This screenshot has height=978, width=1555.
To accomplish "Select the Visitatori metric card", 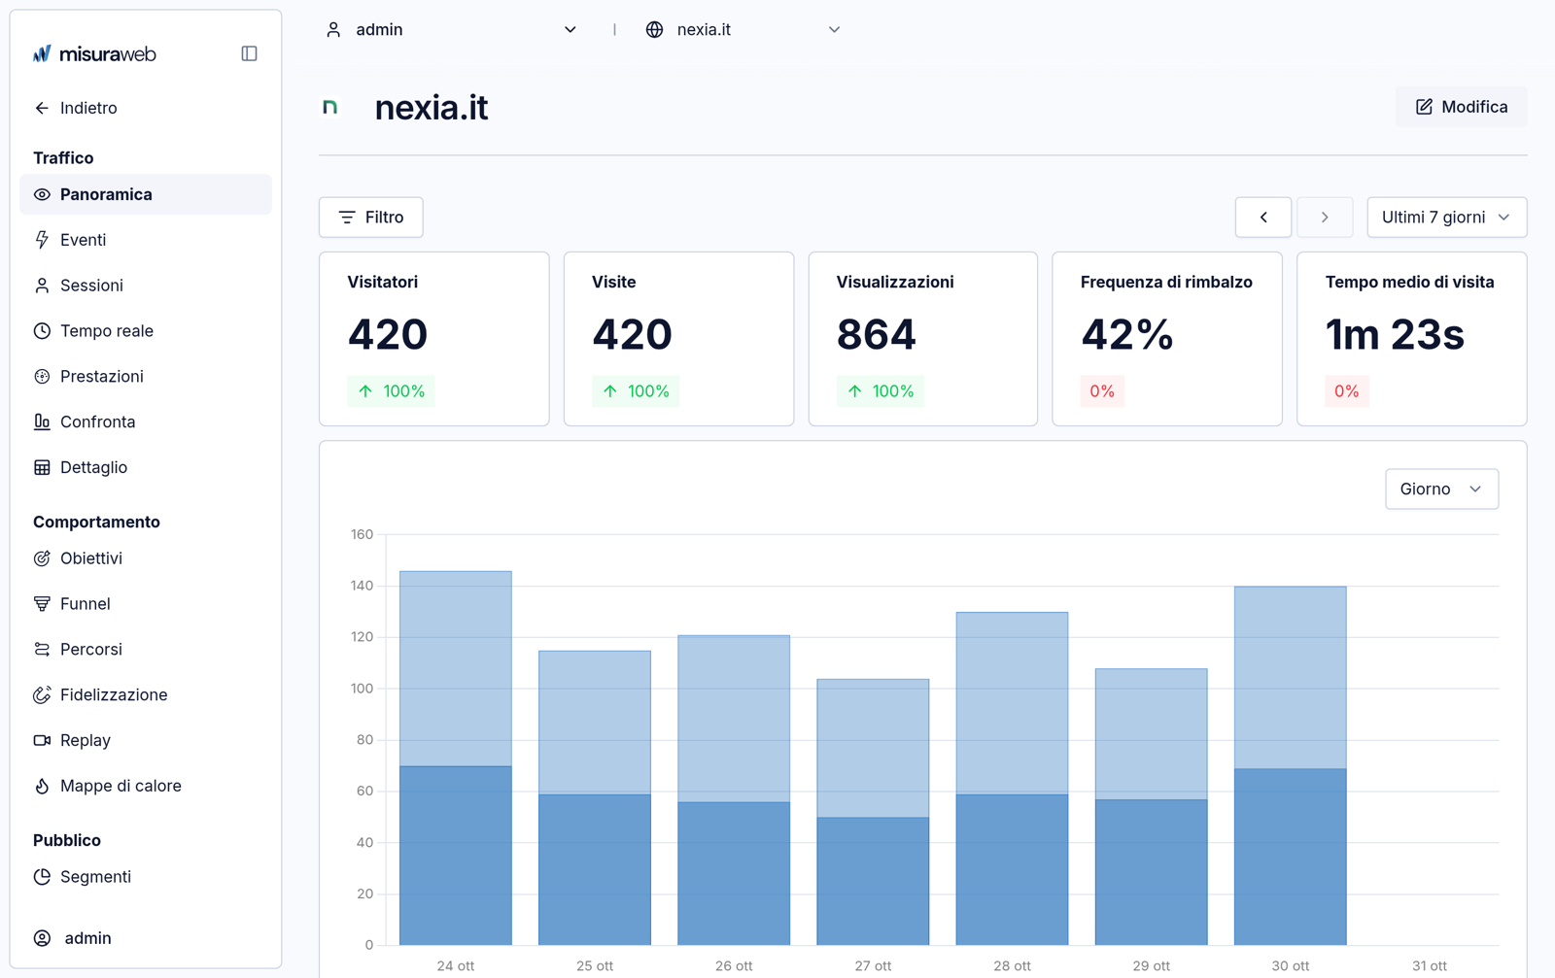I will (x=434, y=339).
